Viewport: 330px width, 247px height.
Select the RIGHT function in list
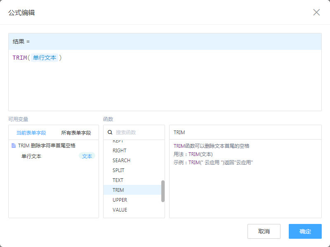[x=120, y=151]
